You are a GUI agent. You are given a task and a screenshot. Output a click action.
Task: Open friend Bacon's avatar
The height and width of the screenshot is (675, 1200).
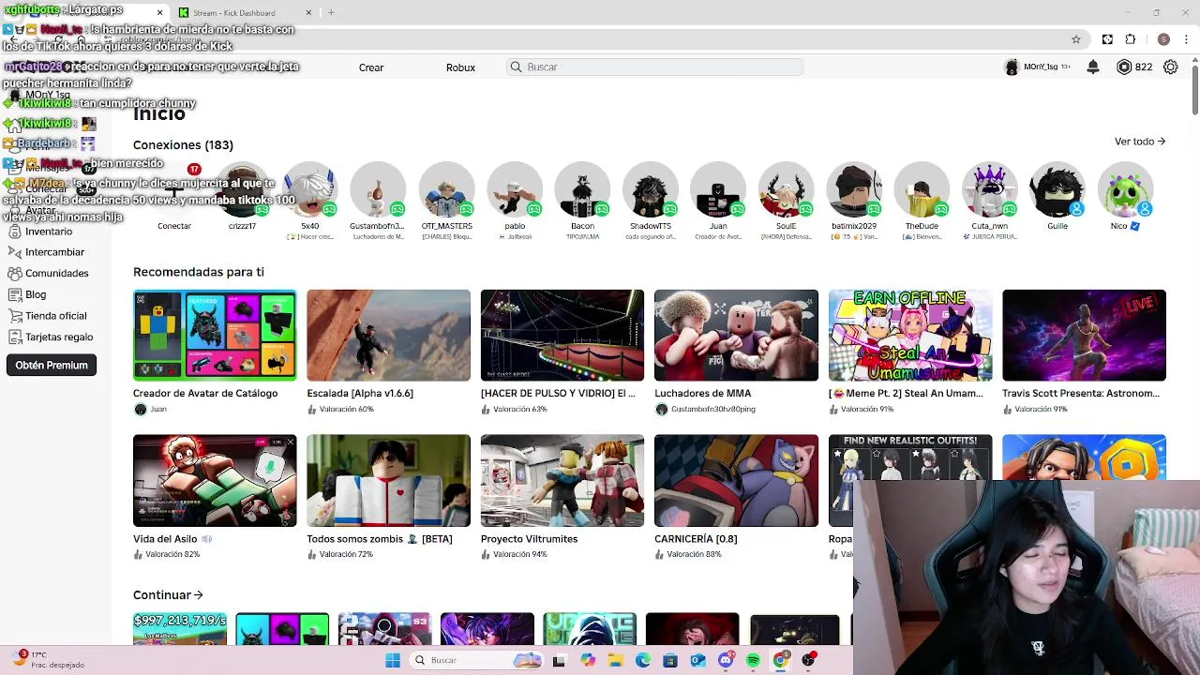tap(582, 190)
